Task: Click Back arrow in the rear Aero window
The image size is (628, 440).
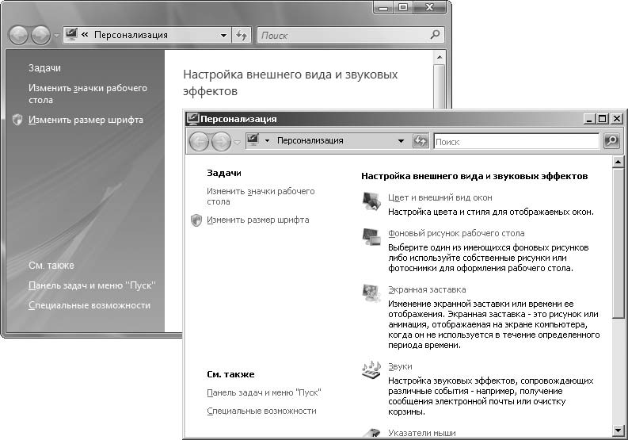Action: coord(18,36)
